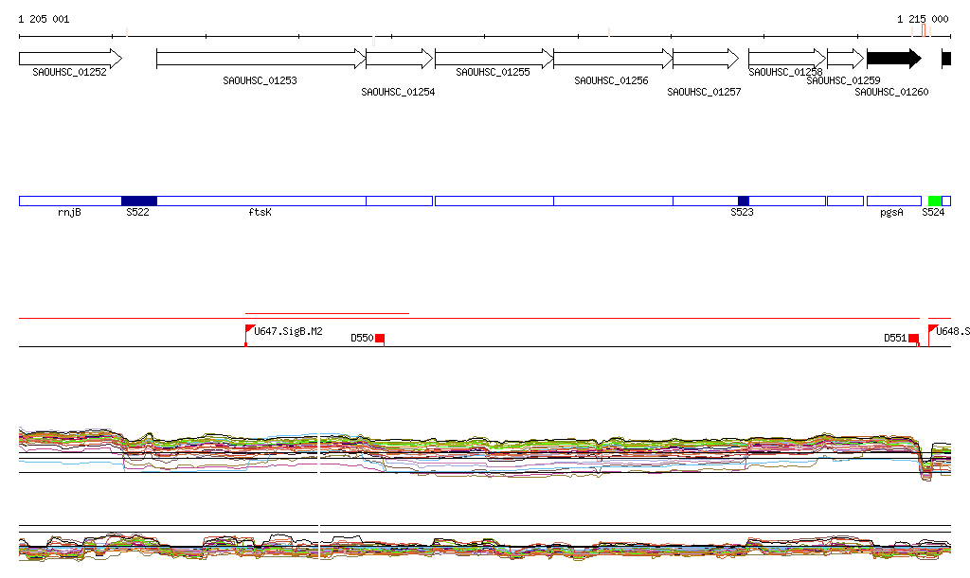The height and width of the screenshot is (578, 970).
Task: Click the 1 205 001 coordinate label
Action: click(x=44, y=19)
